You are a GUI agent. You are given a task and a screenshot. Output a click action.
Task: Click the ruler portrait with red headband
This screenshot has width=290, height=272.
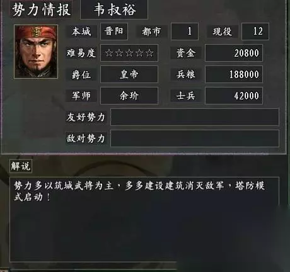[36, 52]
